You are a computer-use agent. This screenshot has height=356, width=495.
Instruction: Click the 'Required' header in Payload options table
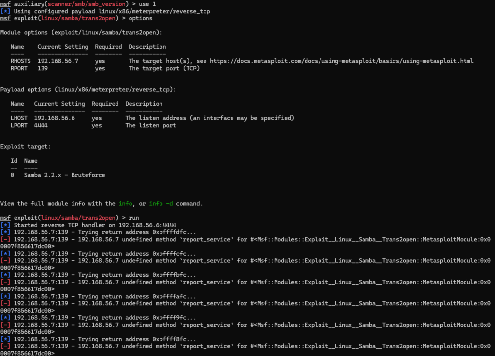tap(105, 104)
